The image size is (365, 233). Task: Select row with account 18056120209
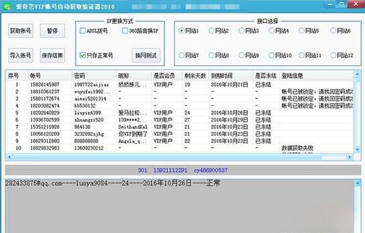pos(179,134)
